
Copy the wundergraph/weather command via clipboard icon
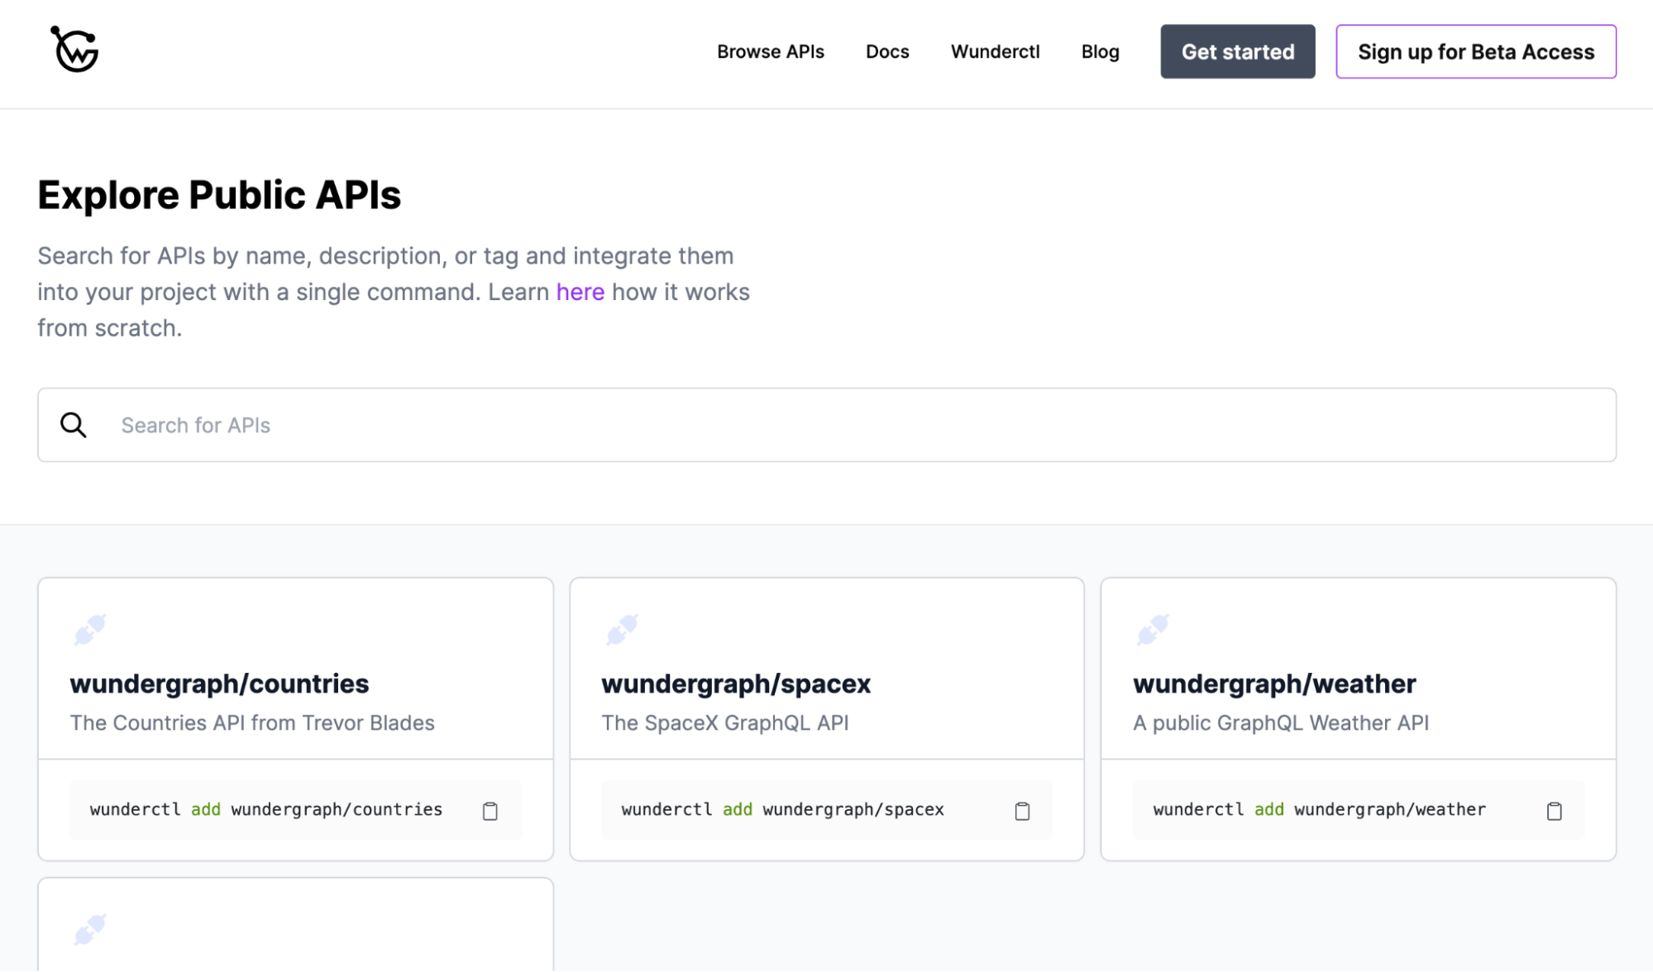click(x=1554, y=811)
